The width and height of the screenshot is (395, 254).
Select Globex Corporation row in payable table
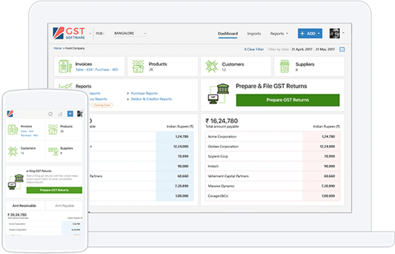coord(272,146)
